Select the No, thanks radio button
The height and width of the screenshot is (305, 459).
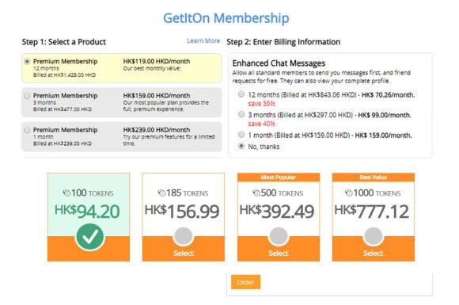[x=241, y=146]
